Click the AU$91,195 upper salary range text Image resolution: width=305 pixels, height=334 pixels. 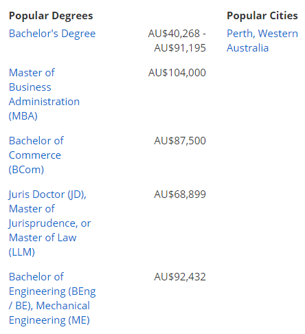pyautogui.click(x=180, y=48)
